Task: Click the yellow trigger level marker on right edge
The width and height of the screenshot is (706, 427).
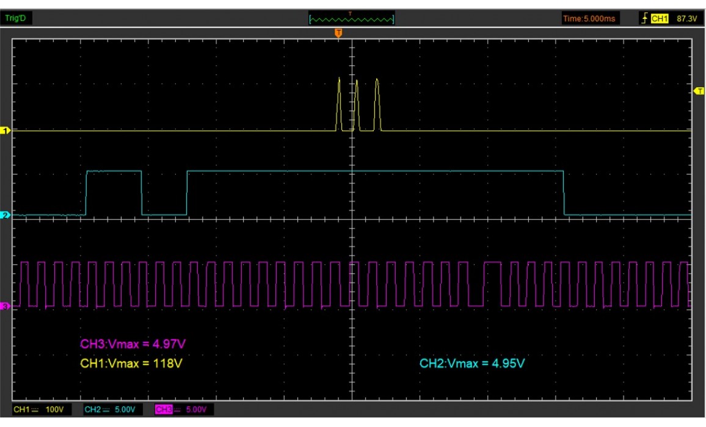Action: click(x=699, y=91)
